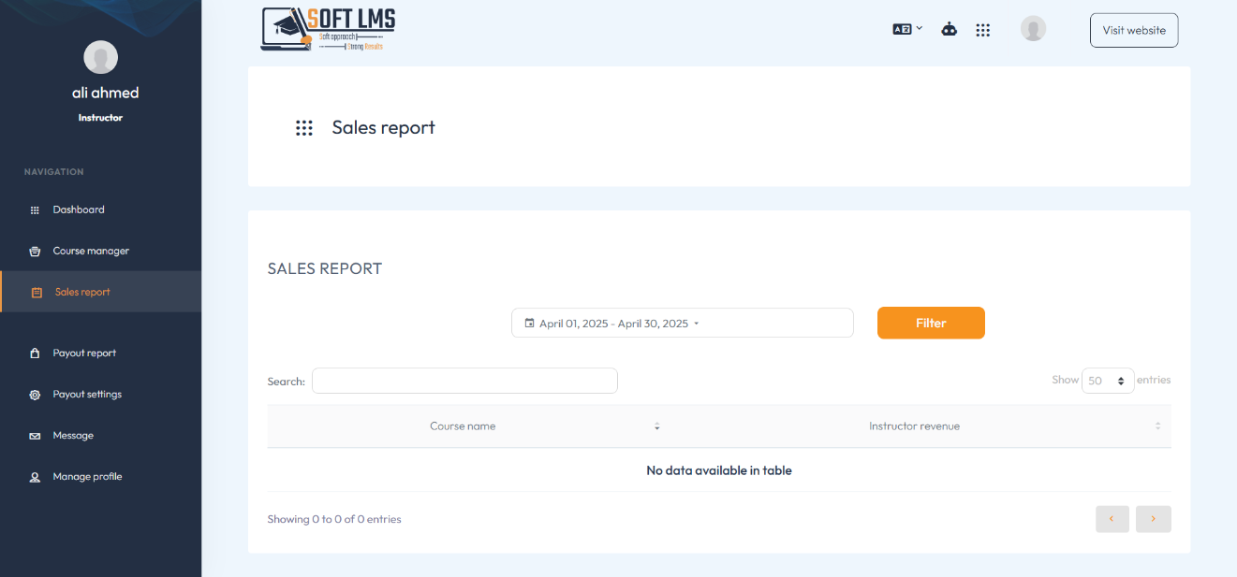1237x577 pixels.
Task: Click the SOFT LMS logo
Action: point(328,29)
